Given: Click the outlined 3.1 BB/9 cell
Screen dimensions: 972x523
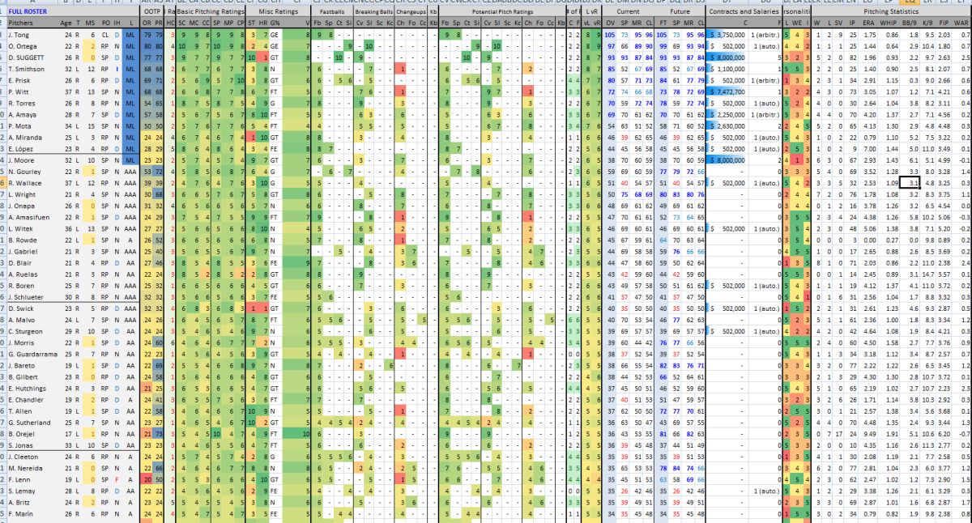Looking at the screenshot, I should click(913, 184).
